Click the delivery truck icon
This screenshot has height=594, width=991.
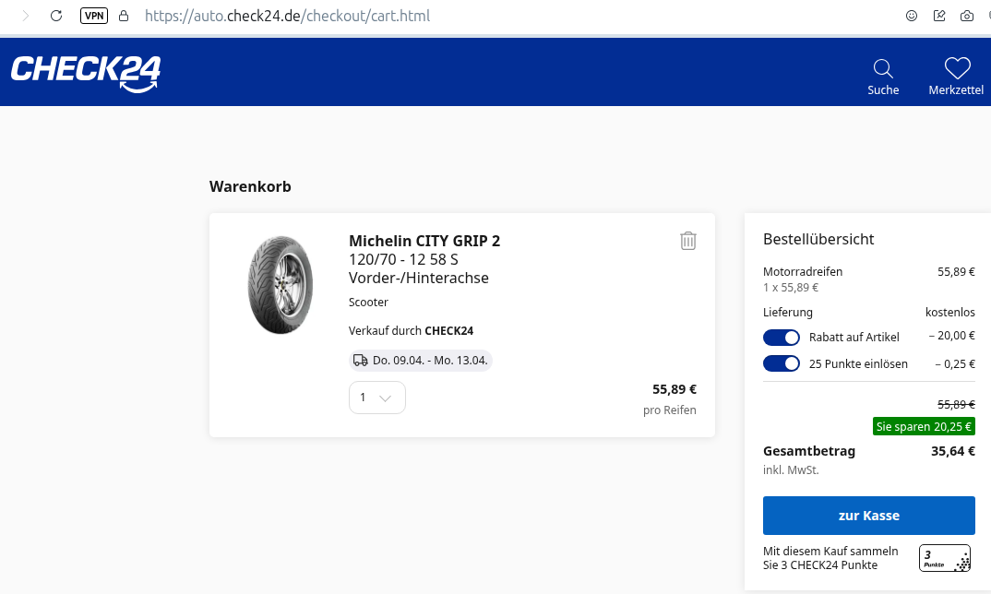(361, 360)
